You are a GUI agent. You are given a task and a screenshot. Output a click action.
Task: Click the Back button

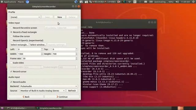point(26,97)
